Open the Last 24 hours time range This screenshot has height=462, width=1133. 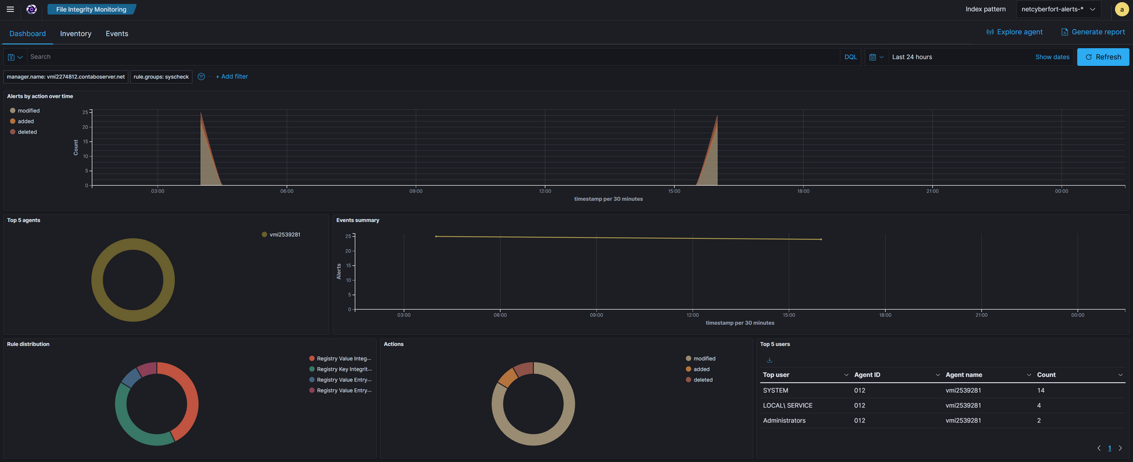(x=912, y=57)
